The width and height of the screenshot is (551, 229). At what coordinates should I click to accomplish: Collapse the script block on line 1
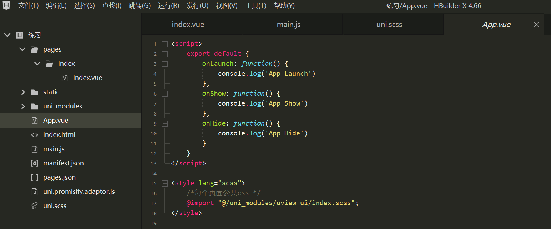tap(165, 43)
